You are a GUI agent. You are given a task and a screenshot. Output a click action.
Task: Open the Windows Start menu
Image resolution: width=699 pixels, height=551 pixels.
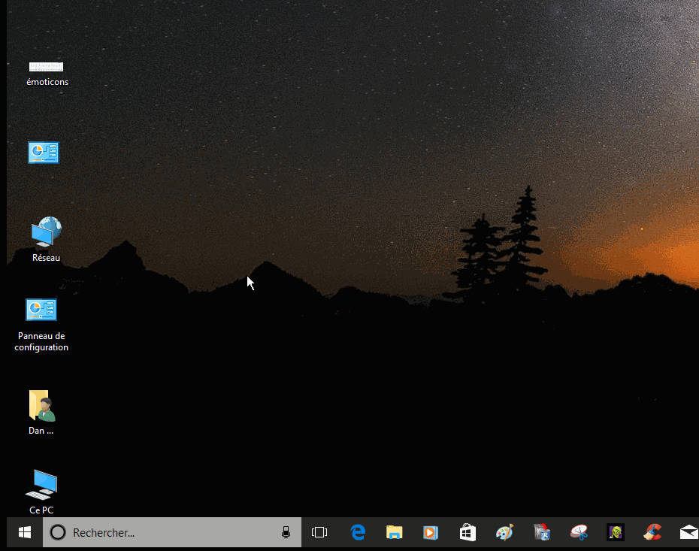pyautogui.click(x=25, y=532)
